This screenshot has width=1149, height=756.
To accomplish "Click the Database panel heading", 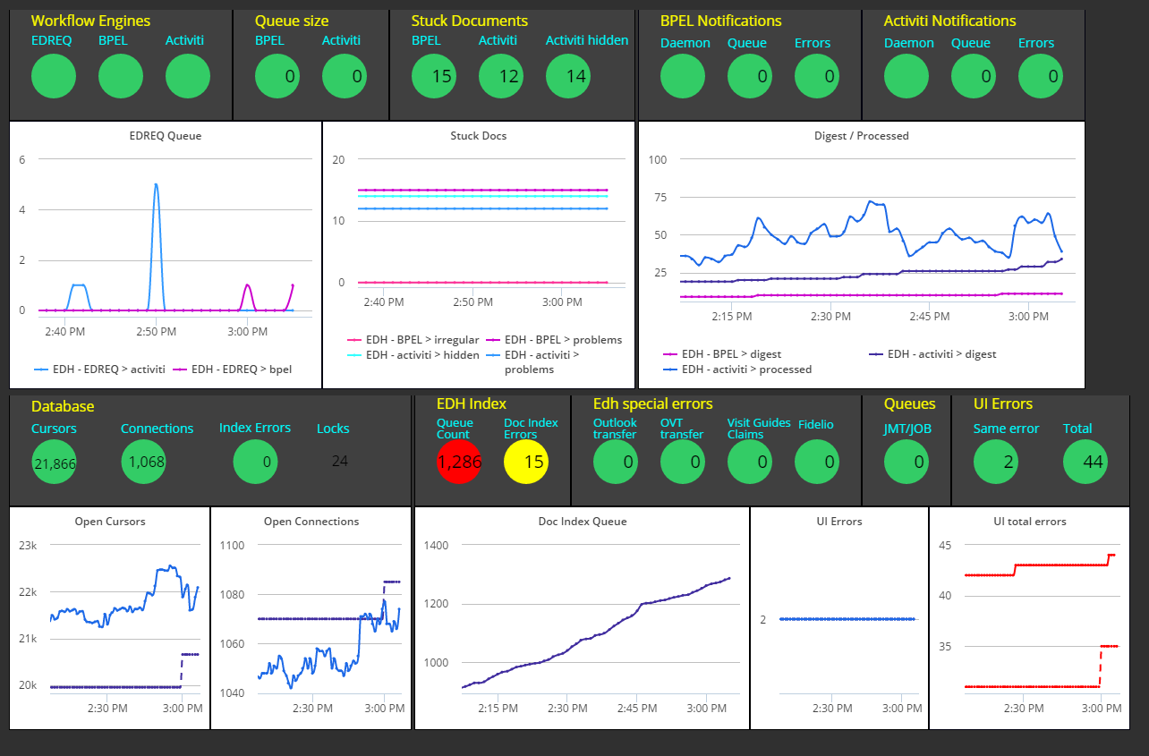I will pos(63,406).
